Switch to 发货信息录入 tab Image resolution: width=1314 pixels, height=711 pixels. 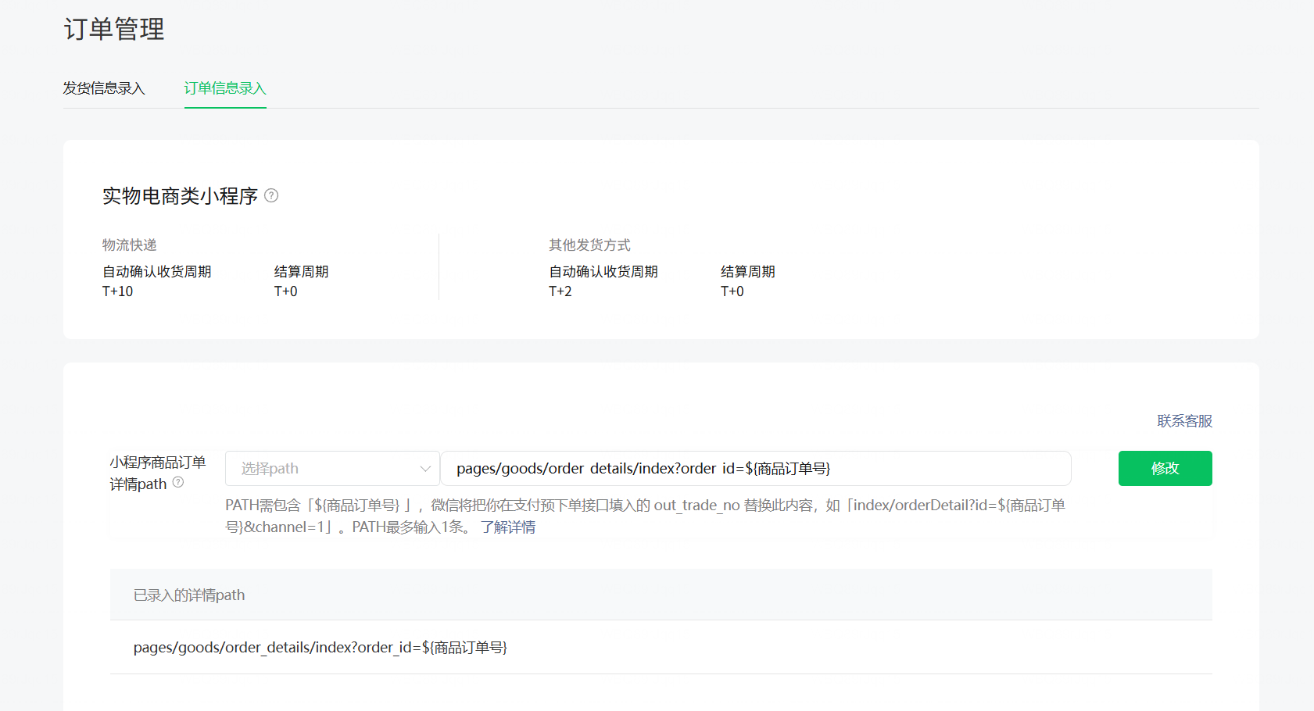(x=104, y=88)
